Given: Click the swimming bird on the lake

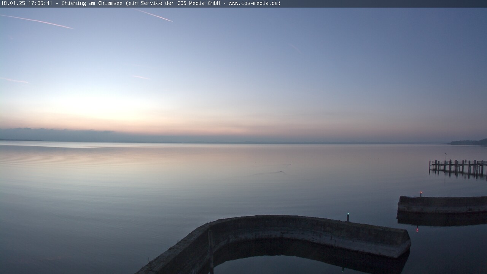Looking at the screenshot, I should [x=281, y=172].
